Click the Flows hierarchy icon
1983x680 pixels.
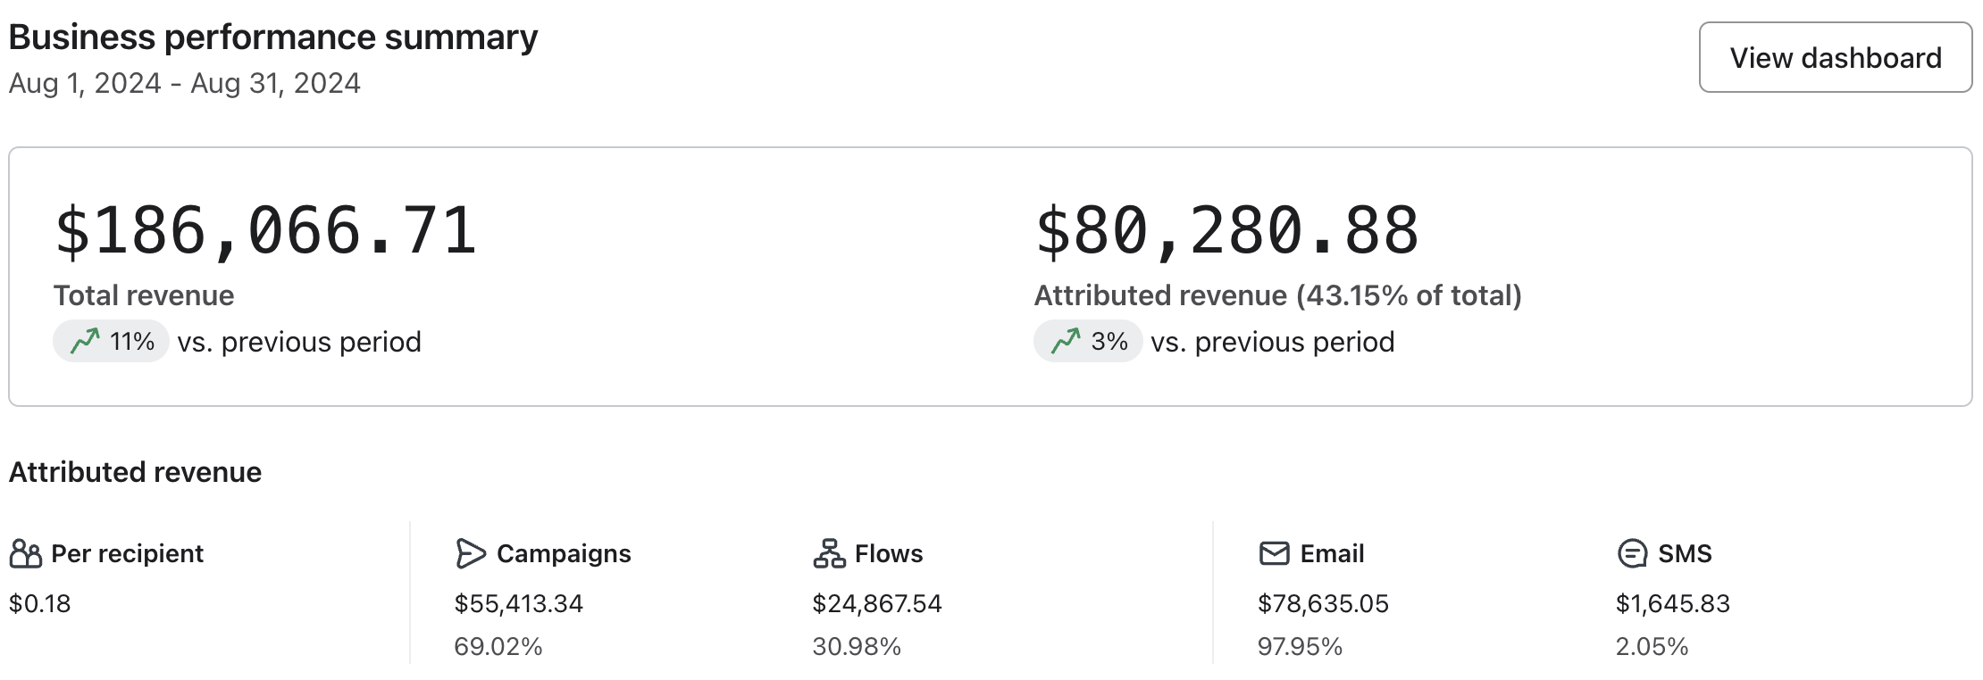coord(829,554)
